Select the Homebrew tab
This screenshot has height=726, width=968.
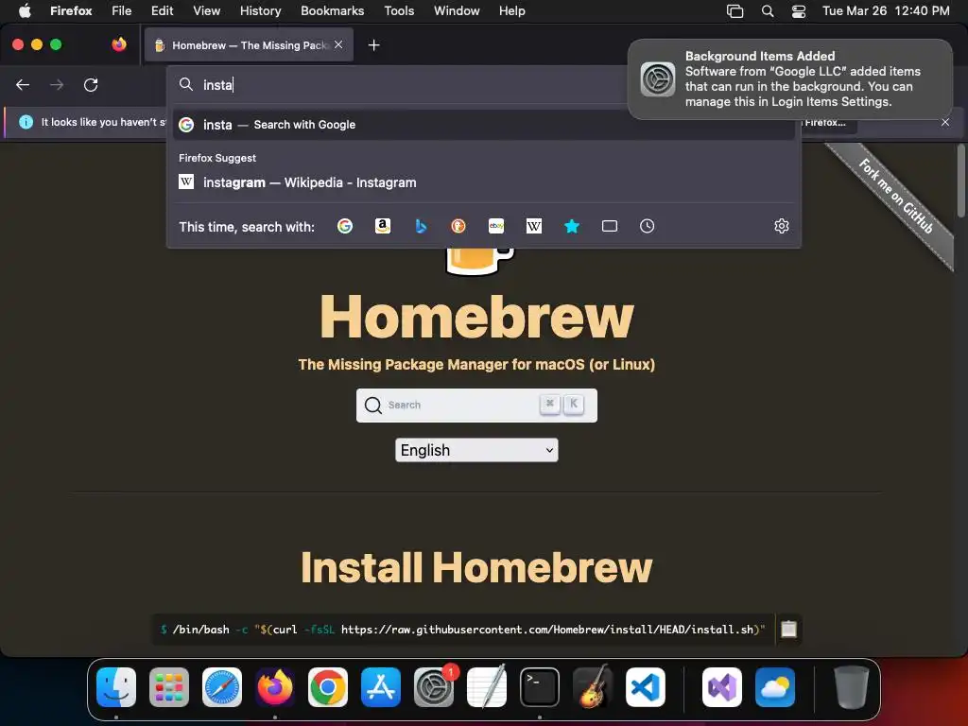(x=249, y=45)
